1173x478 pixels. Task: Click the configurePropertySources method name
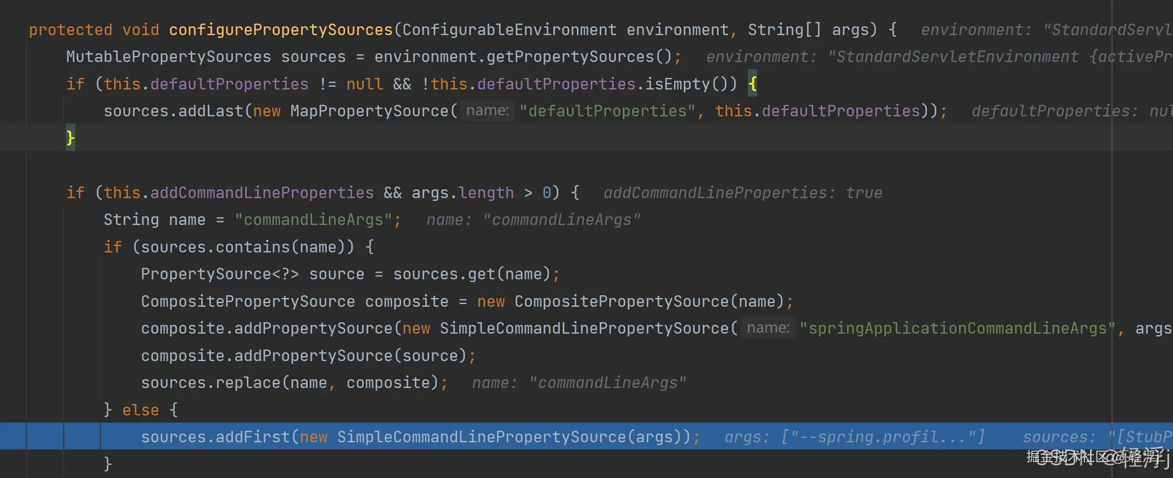click(281, 30)
